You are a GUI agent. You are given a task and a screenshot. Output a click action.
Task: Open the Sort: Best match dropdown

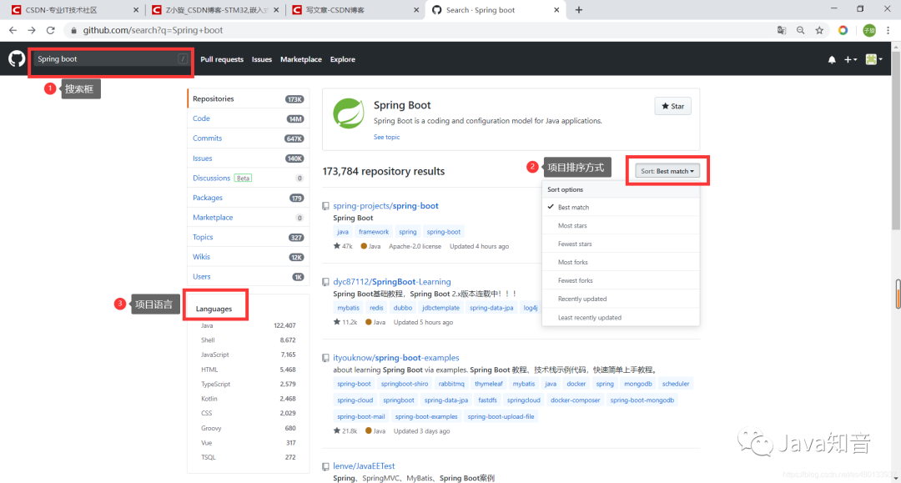667,171
